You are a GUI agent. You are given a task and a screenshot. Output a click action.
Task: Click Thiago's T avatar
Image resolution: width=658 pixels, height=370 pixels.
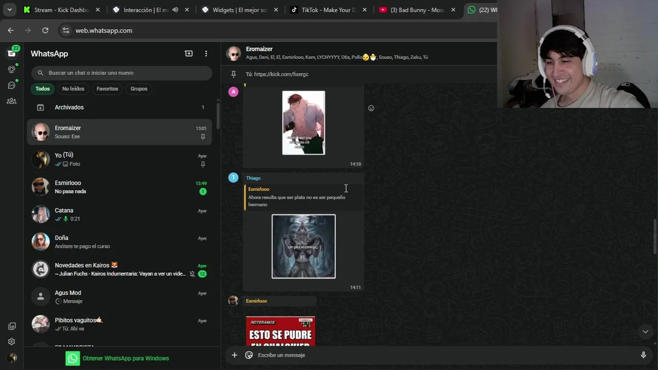[x=233, y=177]
